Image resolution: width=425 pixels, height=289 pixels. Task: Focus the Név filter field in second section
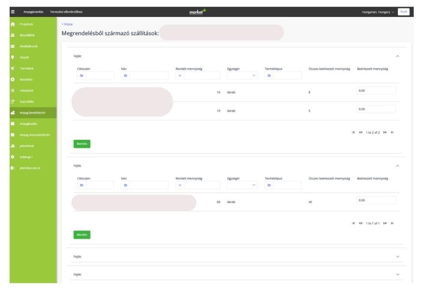click(x=149, y=185)
